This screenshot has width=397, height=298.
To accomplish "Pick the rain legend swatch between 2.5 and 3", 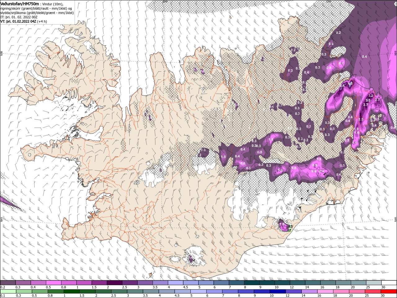I will (119, 291).
